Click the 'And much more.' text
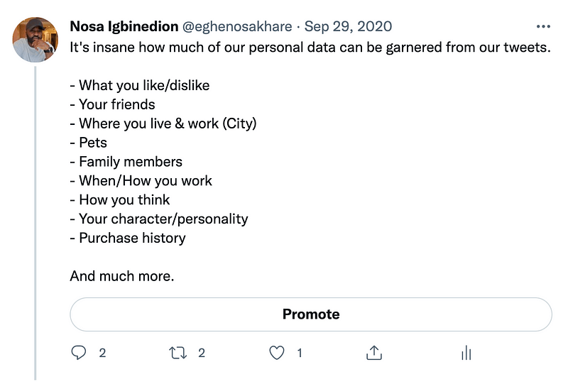 (121, 276)
